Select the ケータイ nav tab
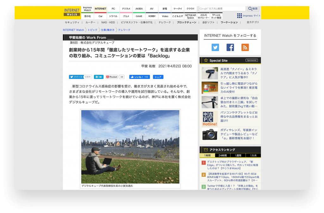The width and height of the screenshot is (324, 213). click(178, 9)
